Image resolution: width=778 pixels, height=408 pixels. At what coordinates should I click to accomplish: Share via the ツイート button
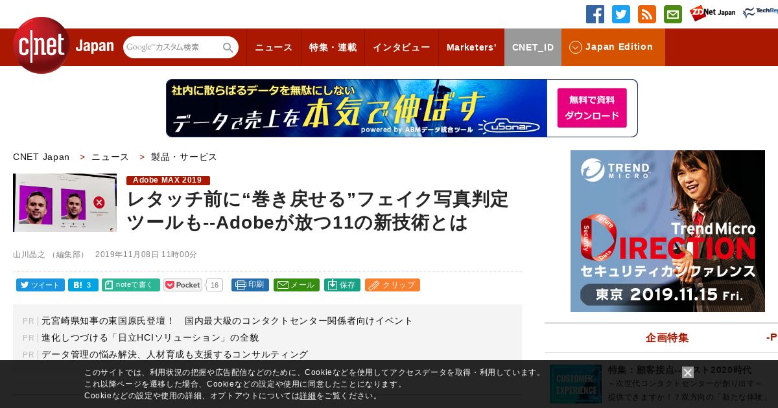click(40, 285)
